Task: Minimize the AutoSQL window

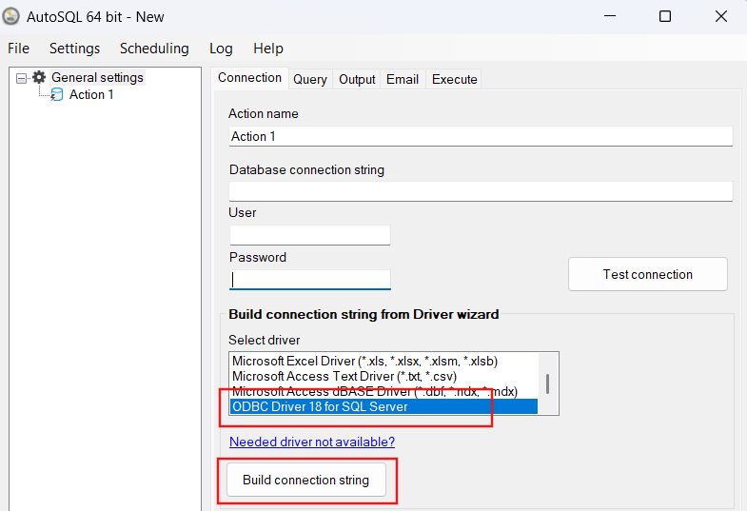Action: point(610,16)
